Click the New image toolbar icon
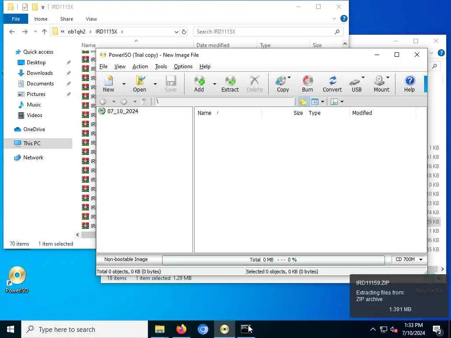The width and height of the screenshot is (451, 338). coord(109,84)
